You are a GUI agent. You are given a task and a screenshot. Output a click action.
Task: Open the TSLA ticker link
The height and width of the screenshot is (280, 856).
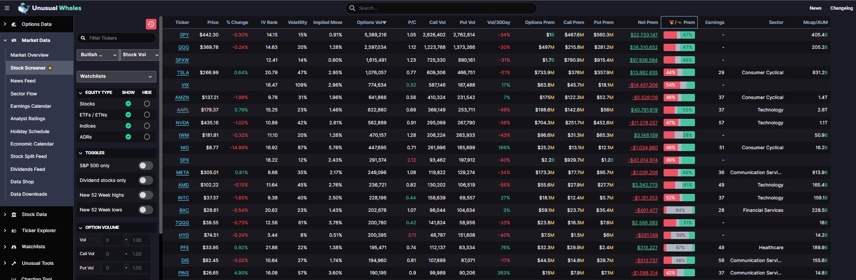click(x=183, y=73)
